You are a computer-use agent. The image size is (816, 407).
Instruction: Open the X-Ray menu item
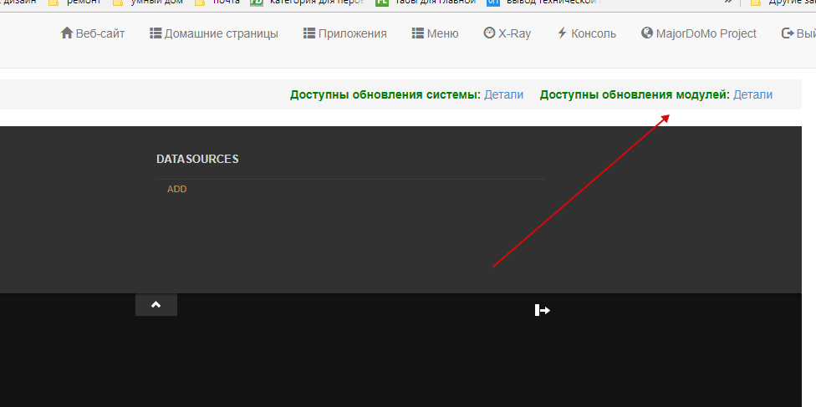507,33
